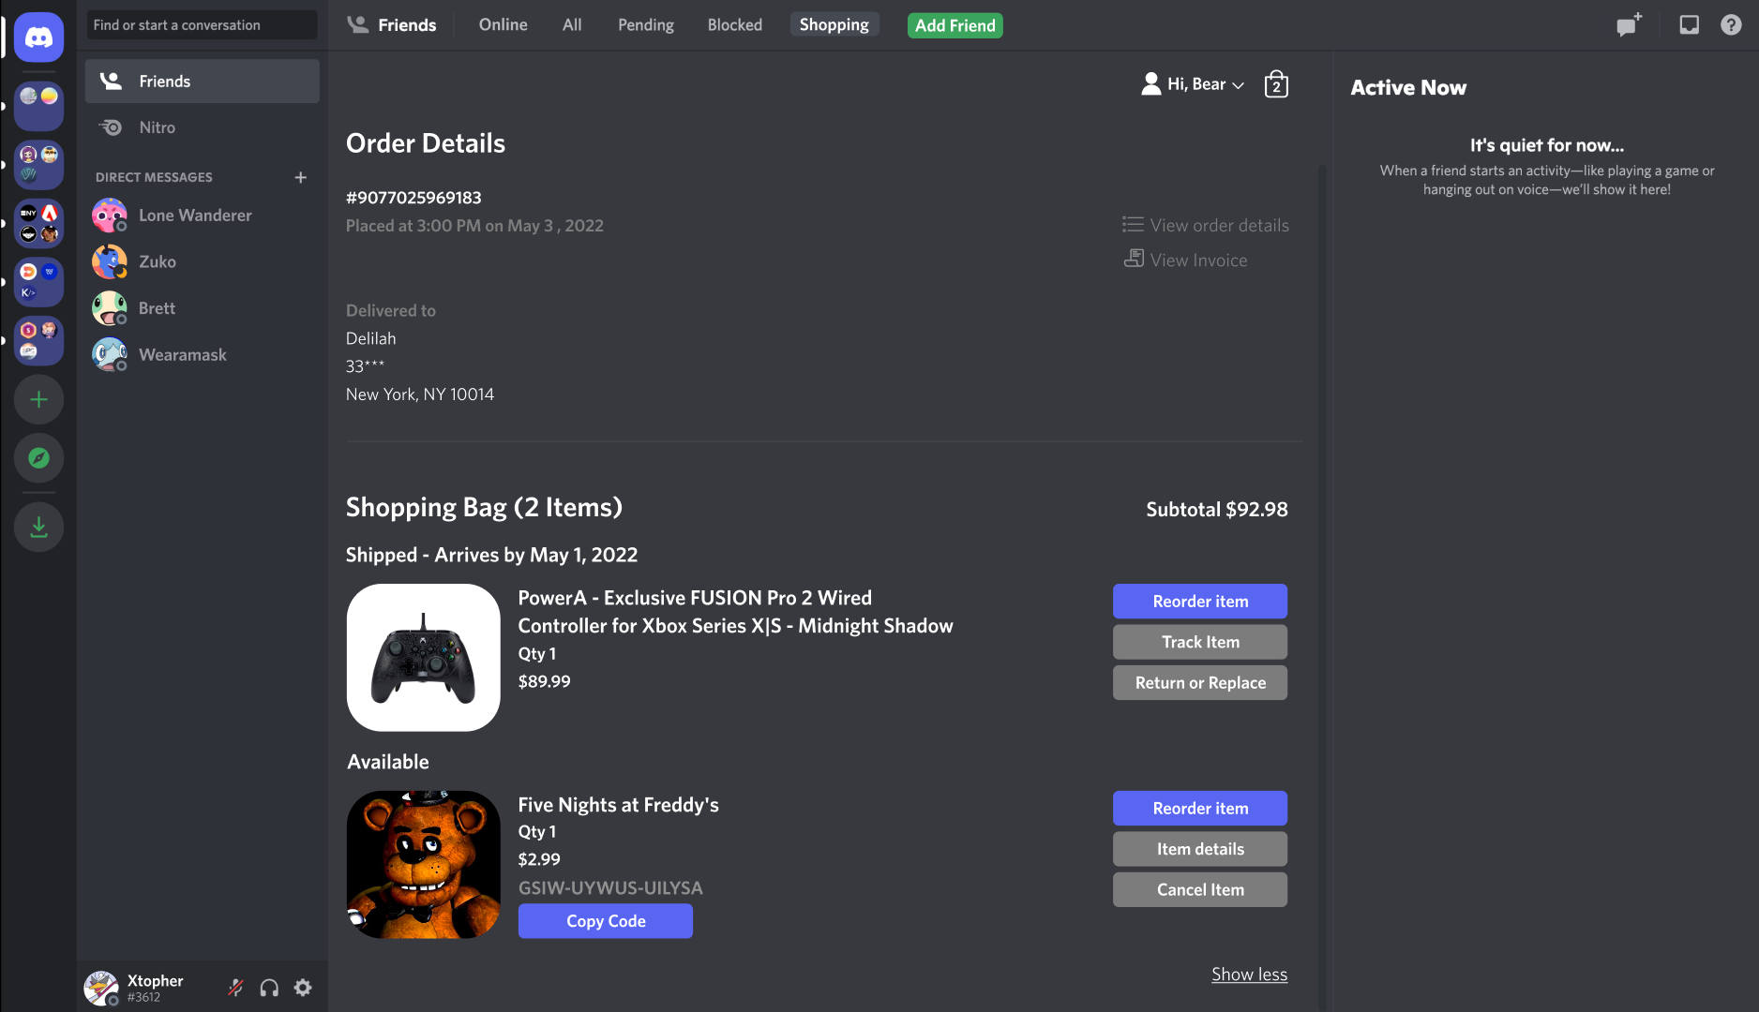
Task: Click the Track Item button
Action: point(1200,642)
